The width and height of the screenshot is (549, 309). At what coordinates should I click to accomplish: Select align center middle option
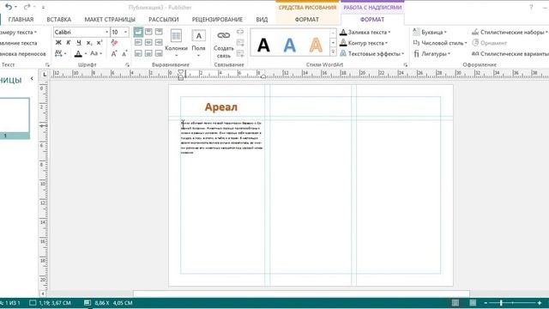pos(148,43)
